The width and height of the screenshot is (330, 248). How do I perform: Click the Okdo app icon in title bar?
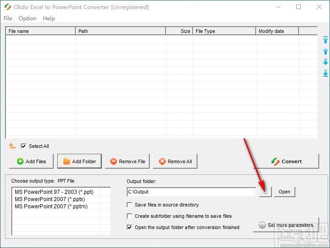pos(8,7)
